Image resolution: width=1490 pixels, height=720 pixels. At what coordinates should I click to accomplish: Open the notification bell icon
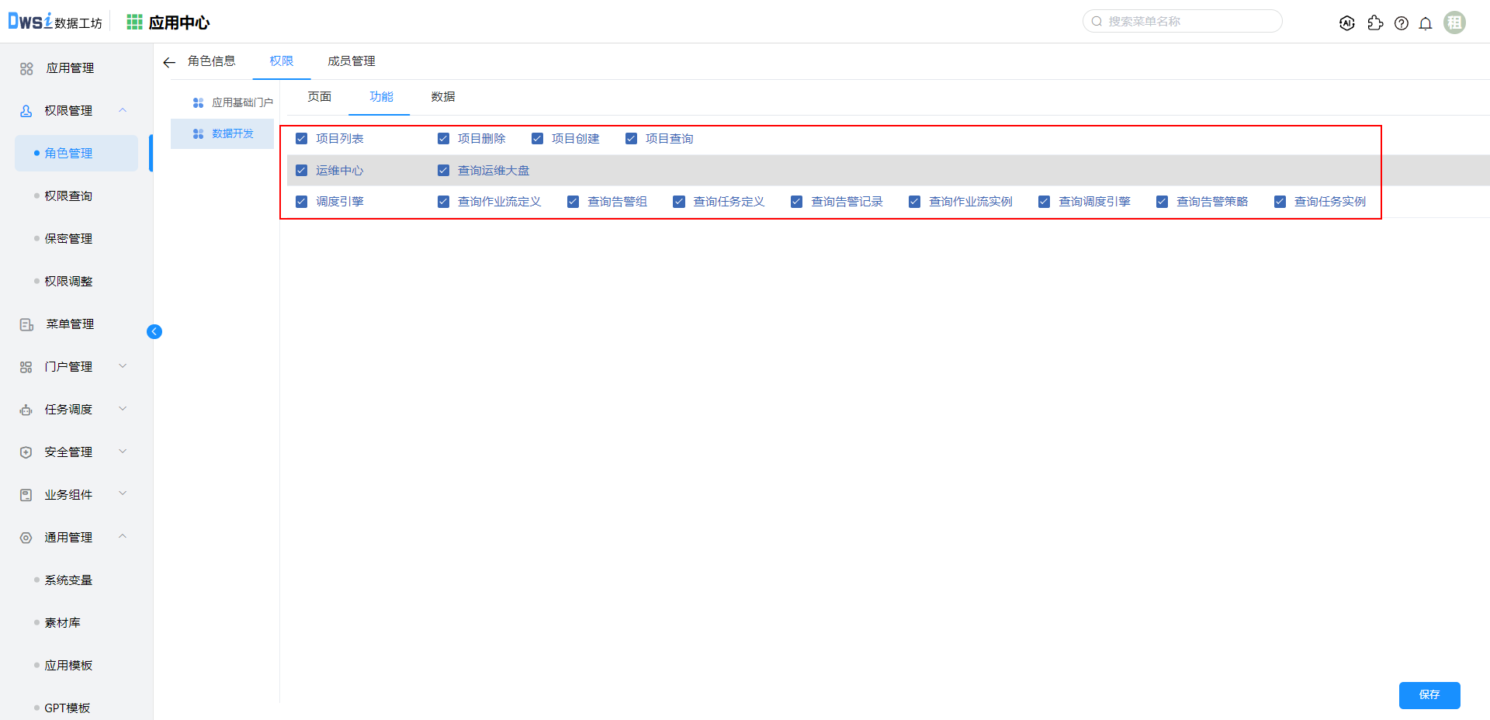(x=1425, y=23)
